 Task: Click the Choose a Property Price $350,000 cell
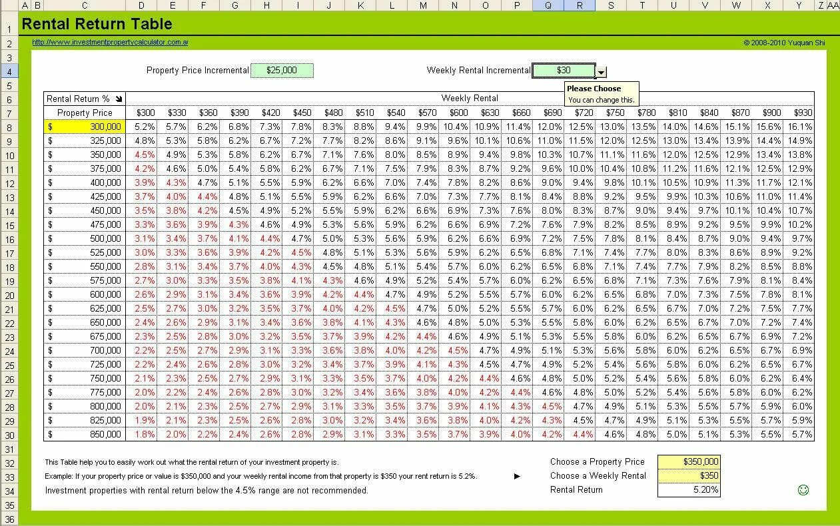click(689, 461)
